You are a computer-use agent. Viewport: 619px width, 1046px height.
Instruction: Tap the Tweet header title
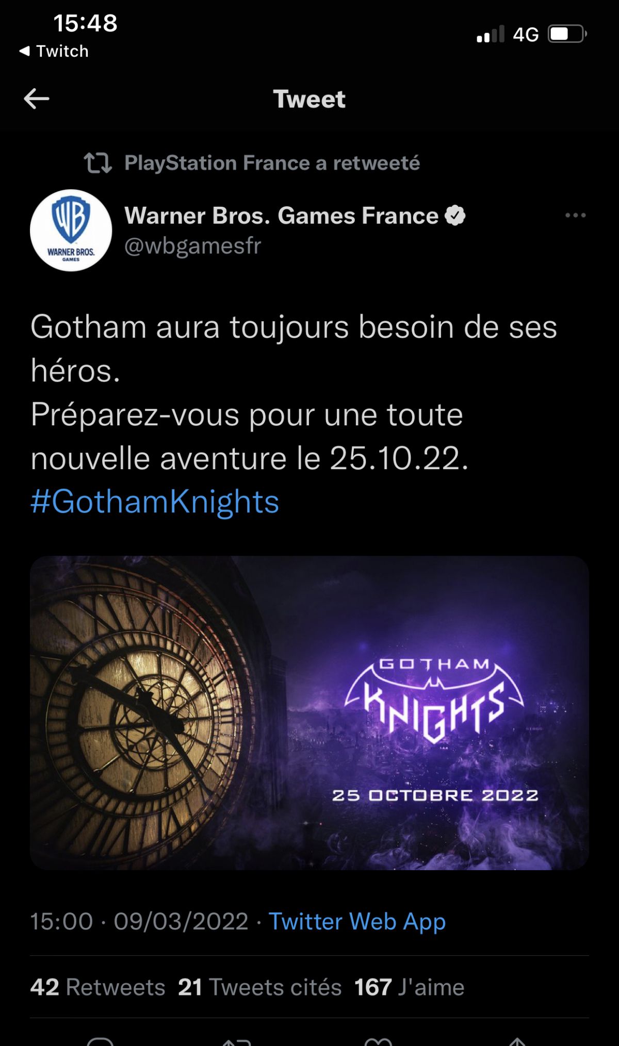[309, 99]
